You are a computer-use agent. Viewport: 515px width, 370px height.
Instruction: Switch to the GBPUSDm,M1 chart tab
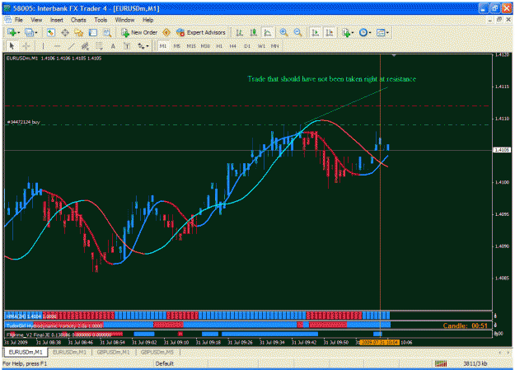(113, 352)
